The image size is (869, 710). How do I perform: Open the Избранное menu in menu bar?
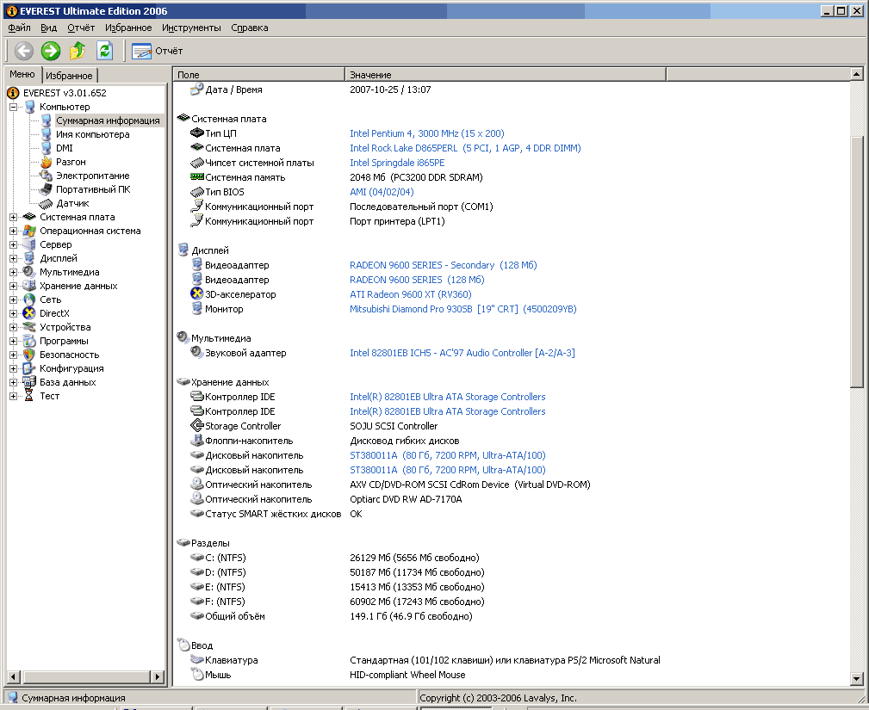128,28
